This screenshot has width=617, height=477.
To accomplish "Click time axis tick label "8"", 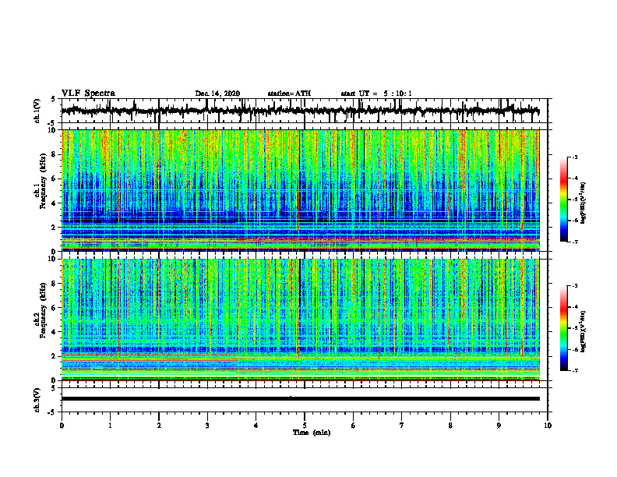I will (x=450, y=426).
